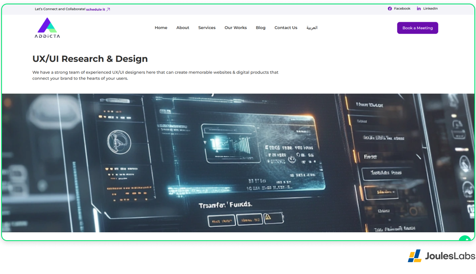
Task: Switch site language to Arabic (العربية)
Action: click(x=312, y=28)
